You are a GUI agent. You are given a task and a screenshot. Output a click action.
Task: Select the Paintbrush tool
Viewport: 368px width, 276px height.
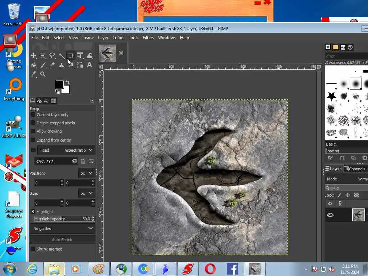tap(42, 65)
